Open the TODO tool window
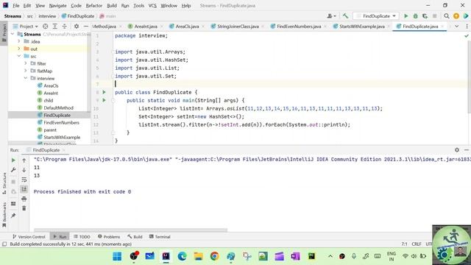This screenshot has height=265, width=471. (82, 237)
